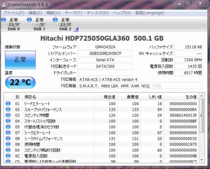
Task: Select row シークタイムパフォーマンス
Action: [101, 138]
